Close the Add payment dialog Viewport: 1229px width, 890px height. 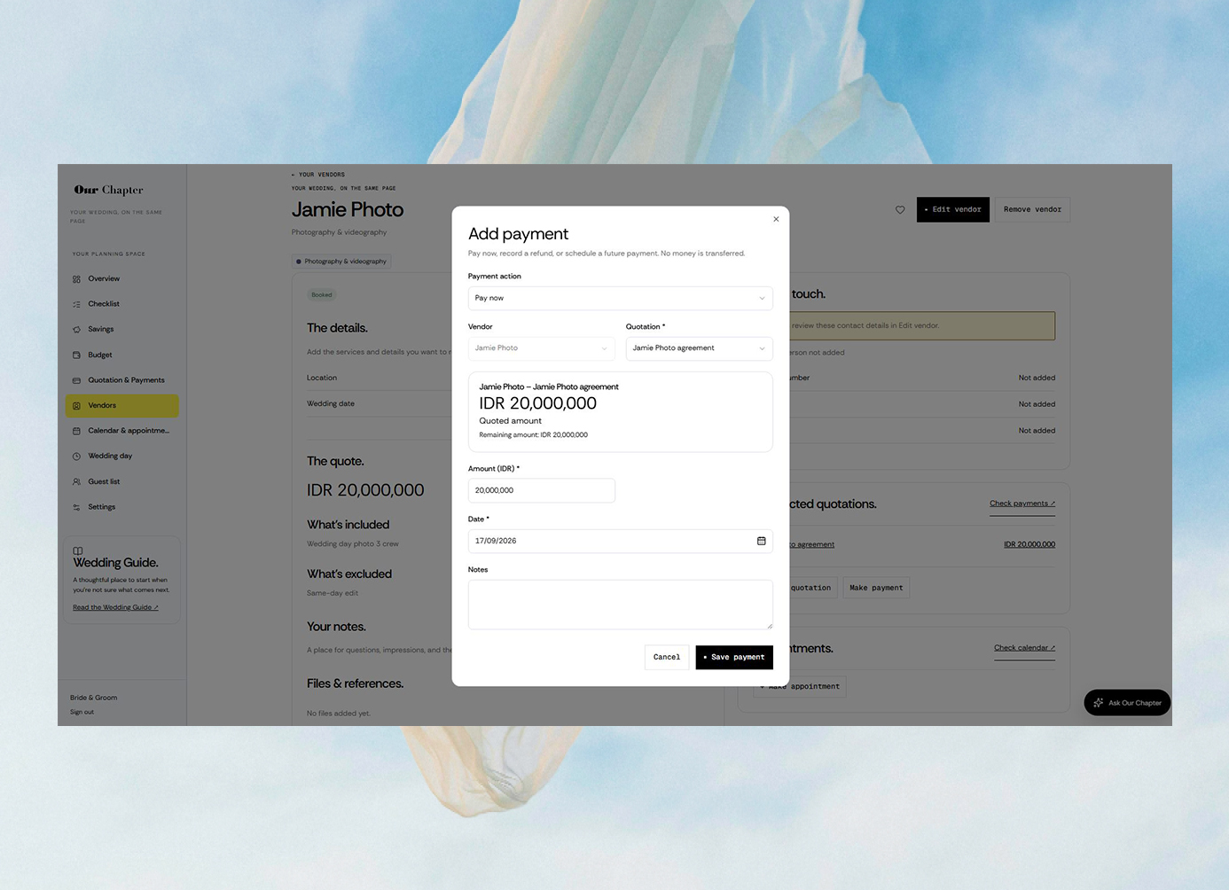click(x=776, y=219)
